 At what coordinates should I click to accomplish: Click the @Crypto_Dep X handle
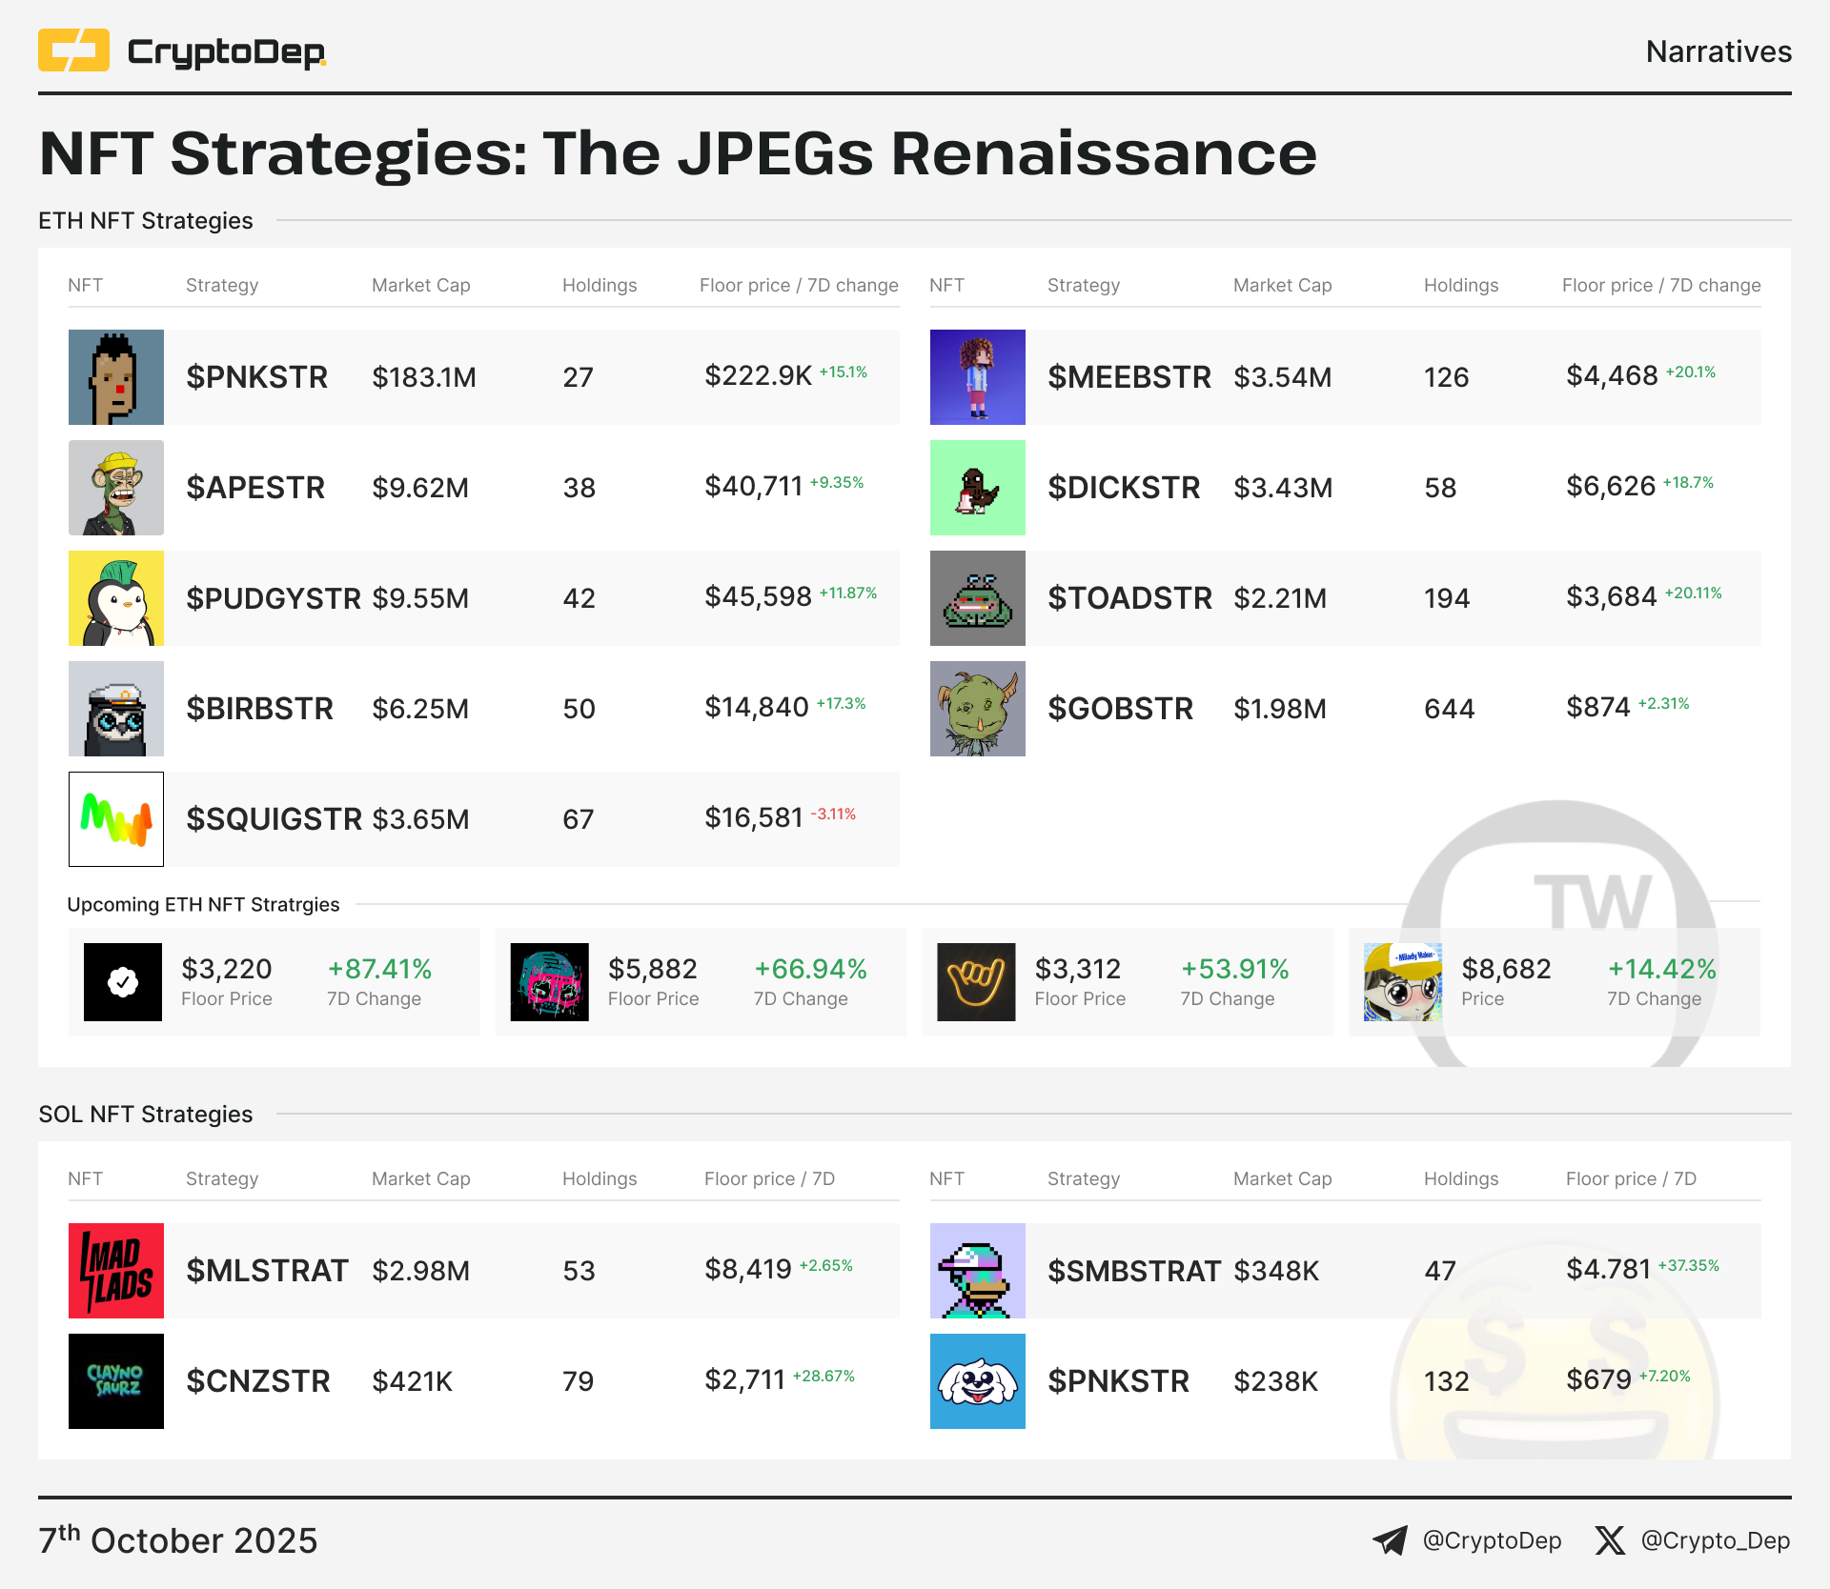(x=1715, y=1540)
